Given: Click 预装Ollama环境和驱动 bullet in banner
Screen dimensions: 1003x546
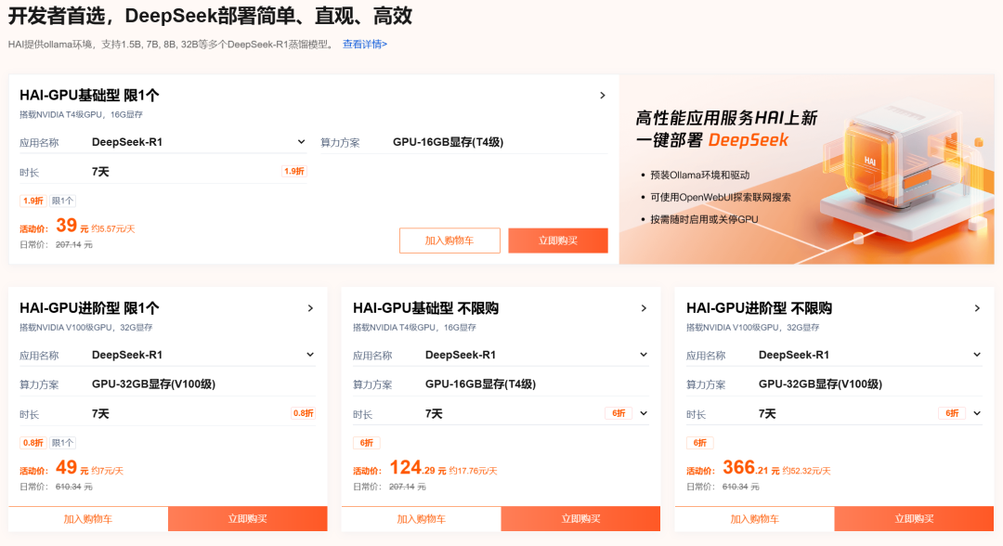Looking at the screenshot, I should click(700, 175).
